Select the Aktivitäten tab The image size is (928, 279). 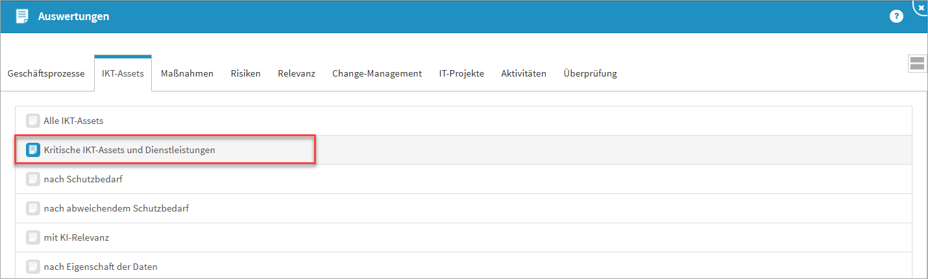coord(524,74)
